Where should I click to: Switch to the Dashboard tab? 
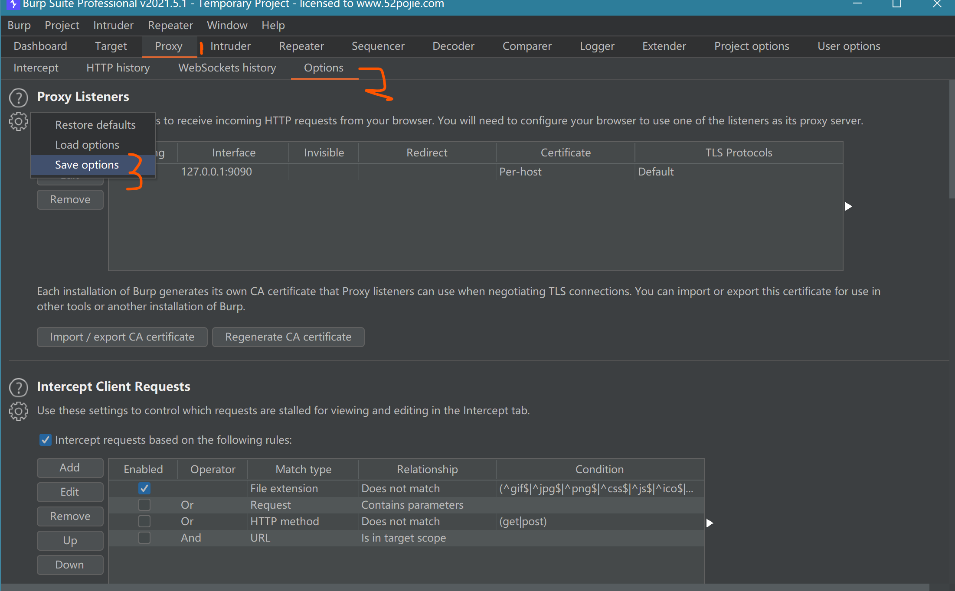click(x=40, y=46)
